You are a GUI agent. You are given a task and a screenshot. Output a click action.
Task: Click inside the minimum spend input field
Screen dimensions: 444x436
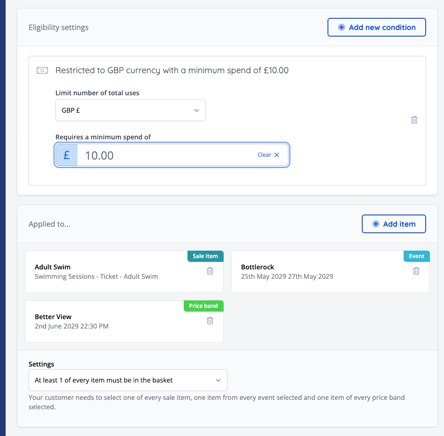(141, 154)
